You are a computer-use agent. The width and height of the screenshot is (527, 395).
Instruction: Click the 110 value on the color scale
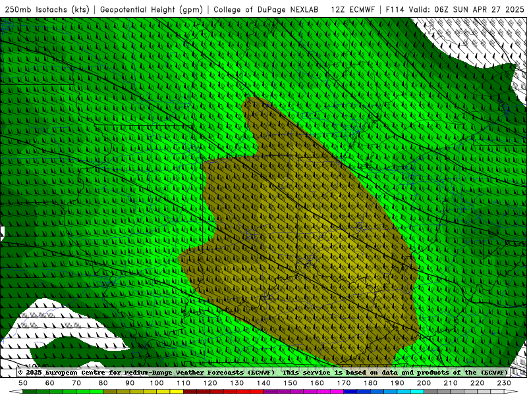pyautogui.click(x=183, y=383)
